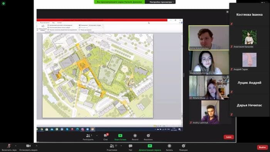
Task: Click the red Выйти button
Action: [x=262, y=147]
